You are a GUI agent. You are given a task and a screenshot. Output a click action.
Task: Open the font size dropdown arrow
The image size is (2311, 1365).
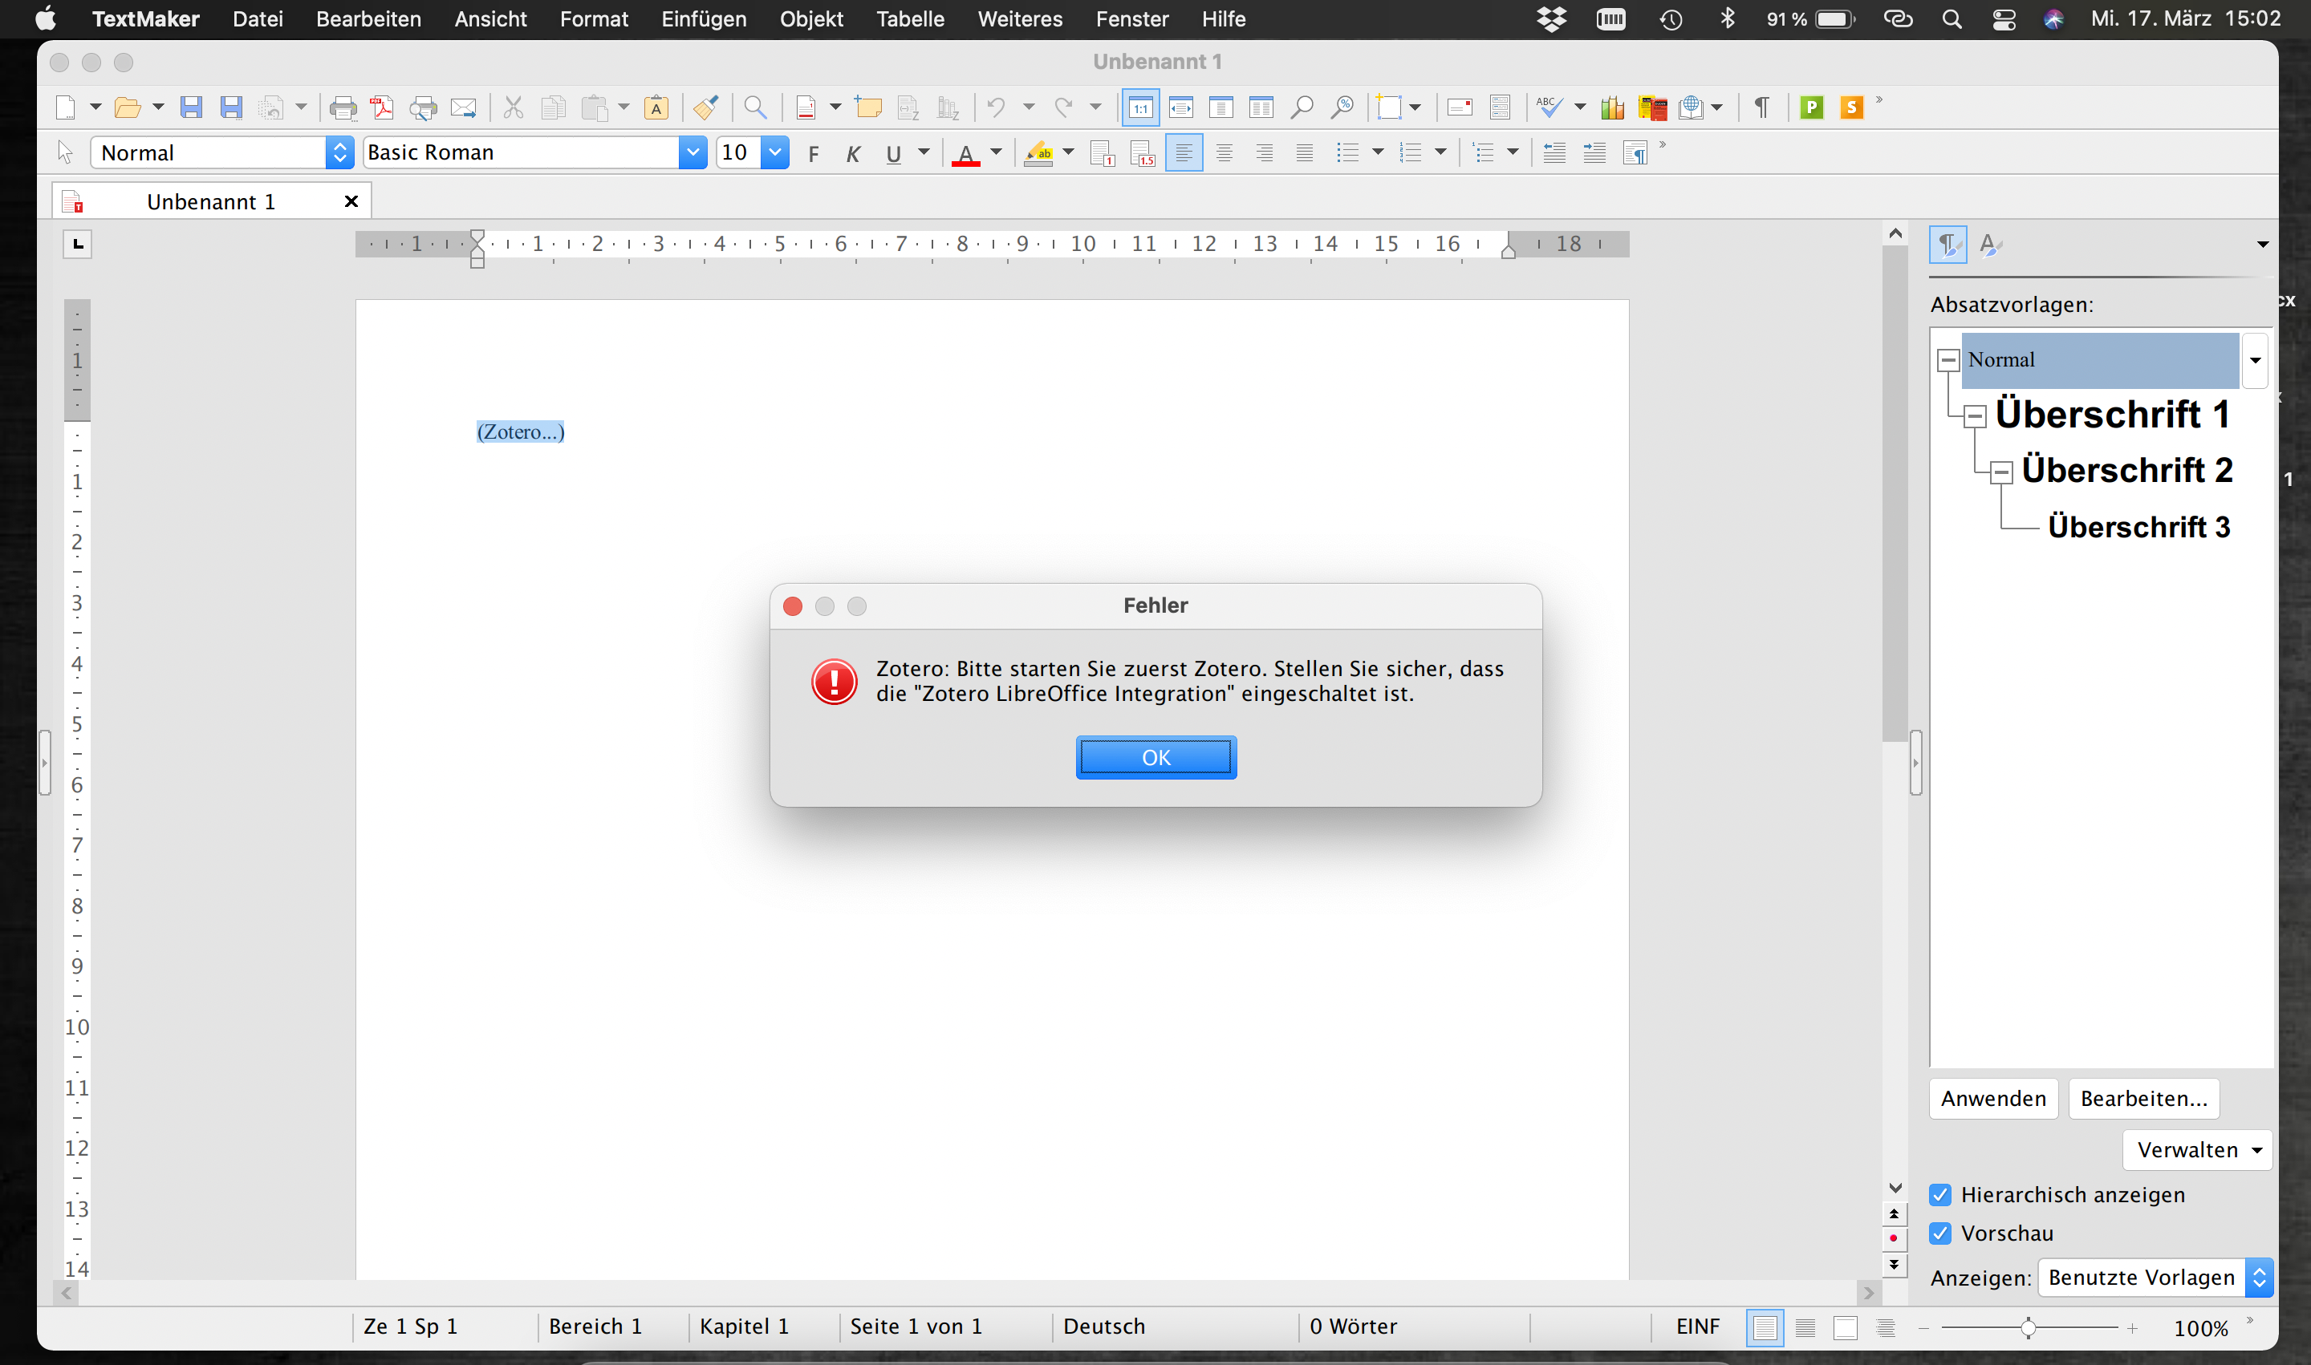click(x=775, y=152)
